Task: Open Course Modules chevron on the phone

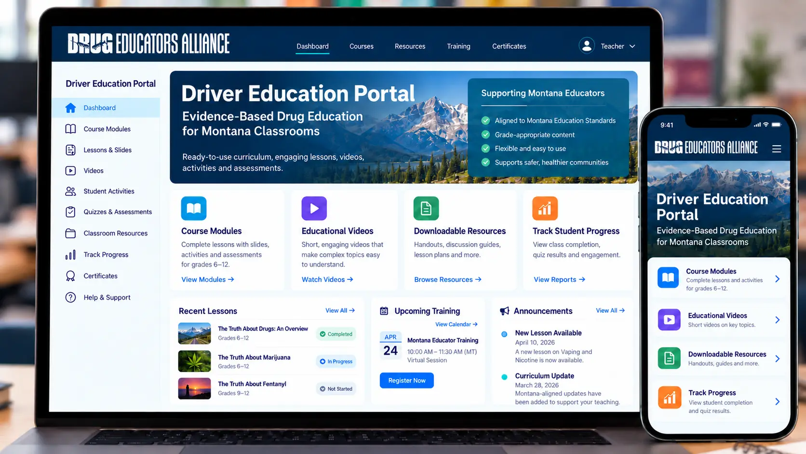Action: [x=777, y=279]
